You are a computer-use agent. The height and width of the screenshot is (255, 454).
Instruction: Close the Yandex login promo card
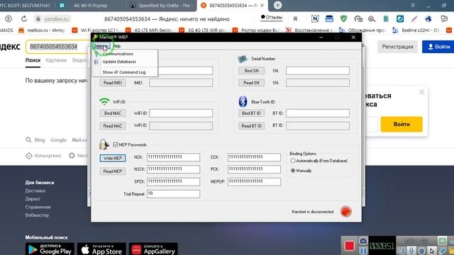point(421,92)
